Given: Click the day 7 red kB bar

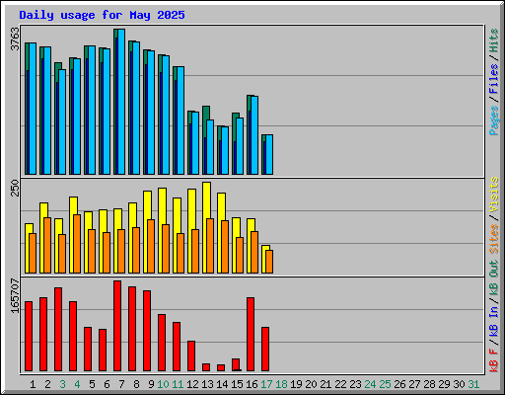Looking at the screenshot, I should (117, 326).
